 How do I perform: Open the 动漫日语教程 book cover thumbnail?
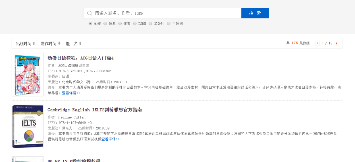[28, 74]
